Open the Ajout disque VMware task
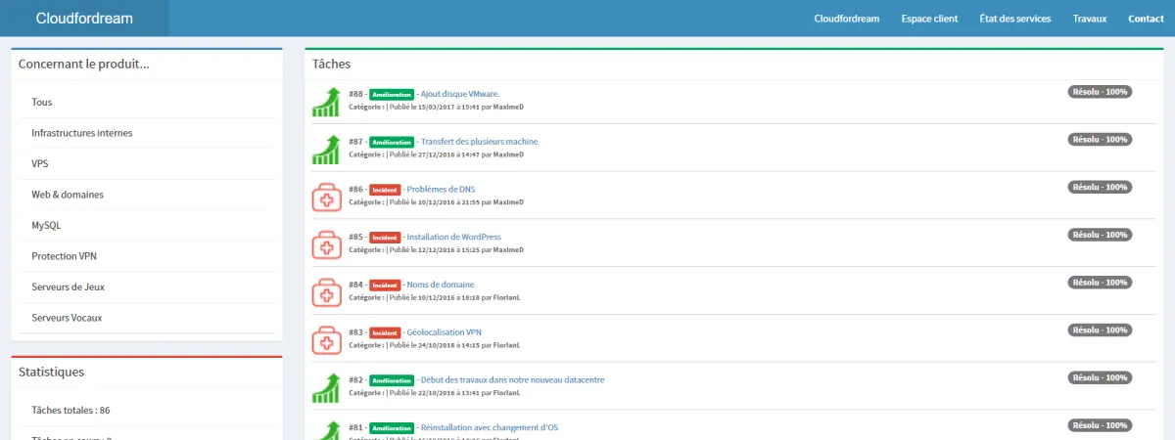The height and width of the screenshot is (440, 1175). pyautogui.click(x=459, y=94)
